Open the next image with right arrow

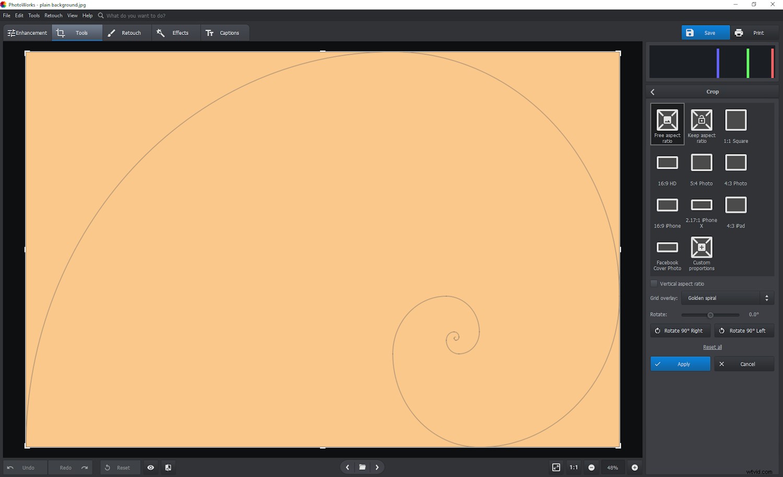(377, 467)
